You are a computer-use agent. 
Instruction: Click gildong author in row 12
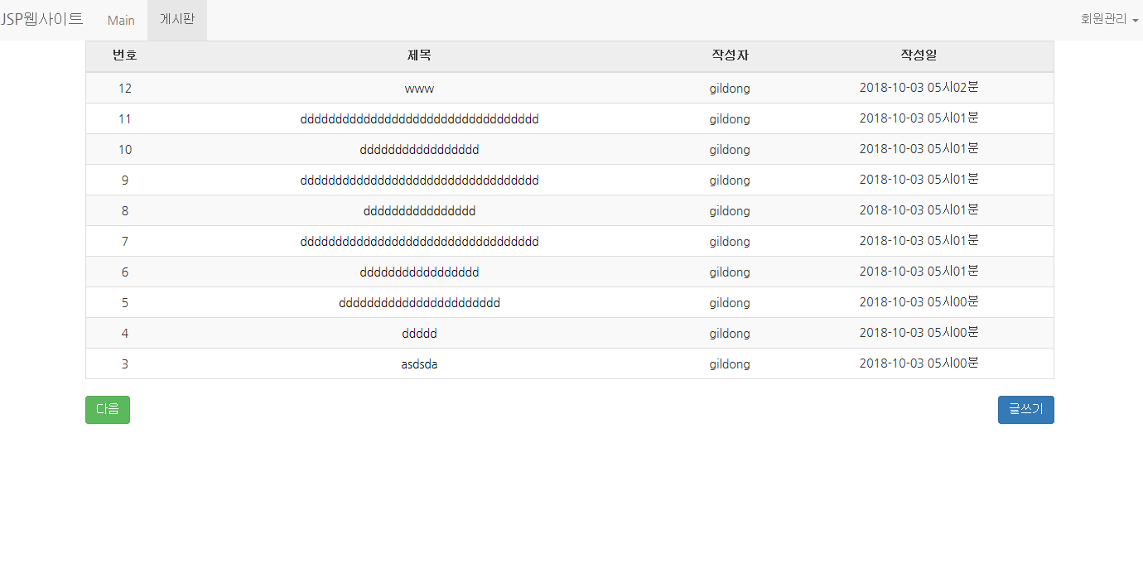tap(730, 88)
